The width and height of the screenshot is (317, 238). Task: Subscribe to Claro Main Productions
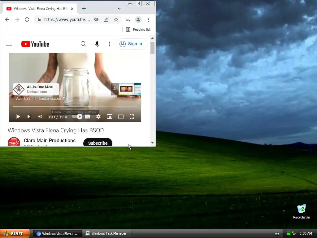click(98, 142)
